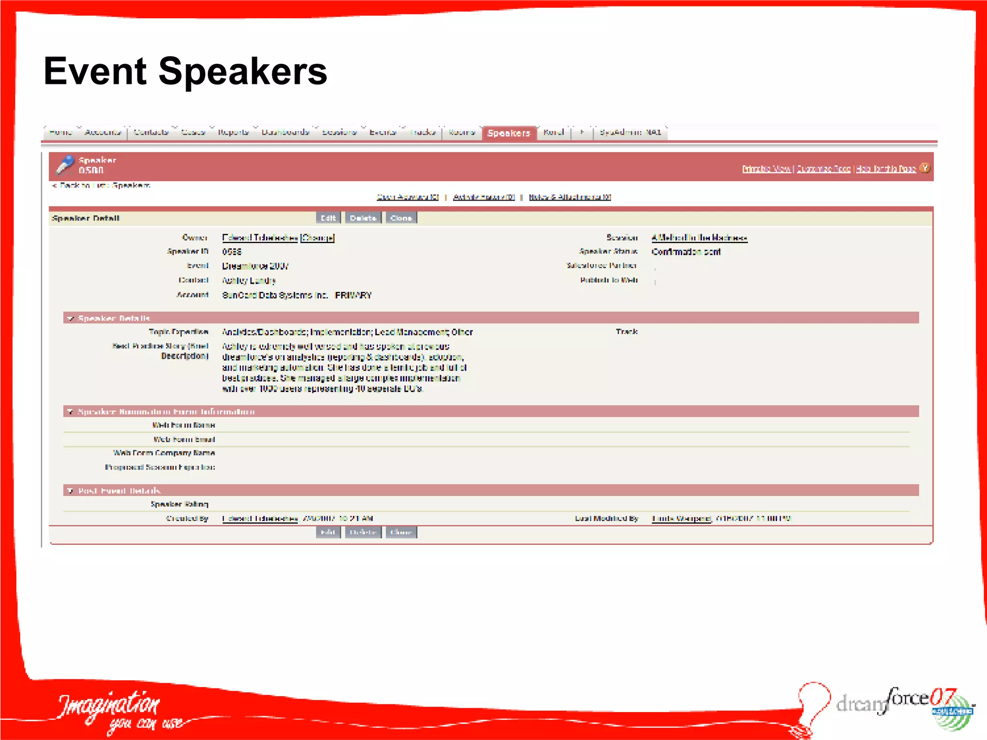Image resolution: width=987 pixels, height=740 pixels.
Task: Open the Tracks tab
Action: (423, 132)
